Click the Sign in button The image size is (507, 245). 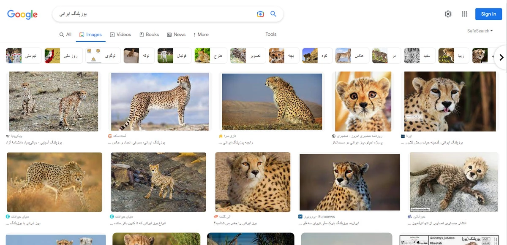(488, 14)
